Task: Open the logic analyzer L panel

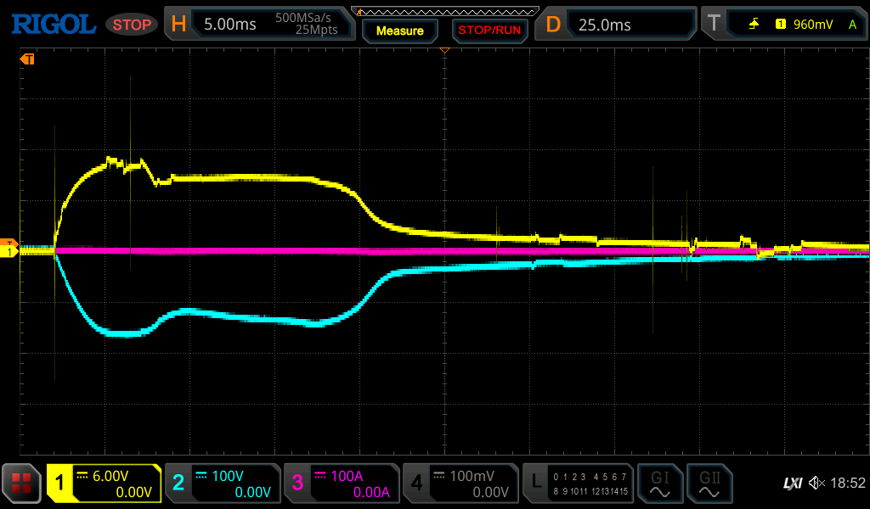Action: 578,484
